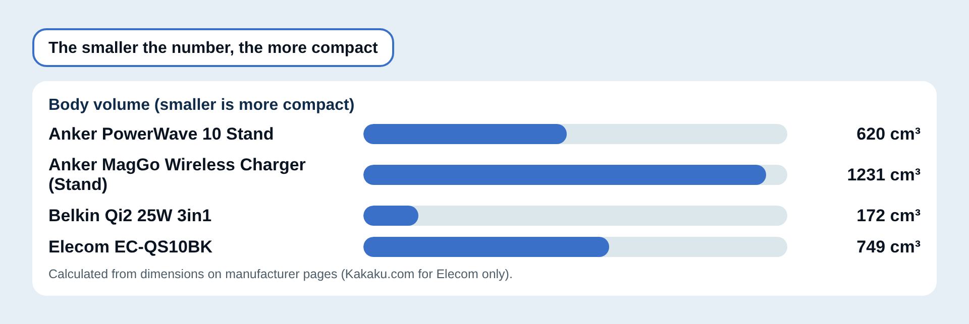This screenshot has width=969, height=324.
Task: Click the 'smaller the number' heading badge
Action: [213, 47]
